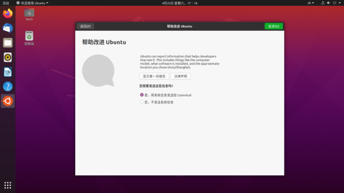Click the Ubuntu welcome icon in dock
Viewport: 344px width, 193px height.
point(7,101)
